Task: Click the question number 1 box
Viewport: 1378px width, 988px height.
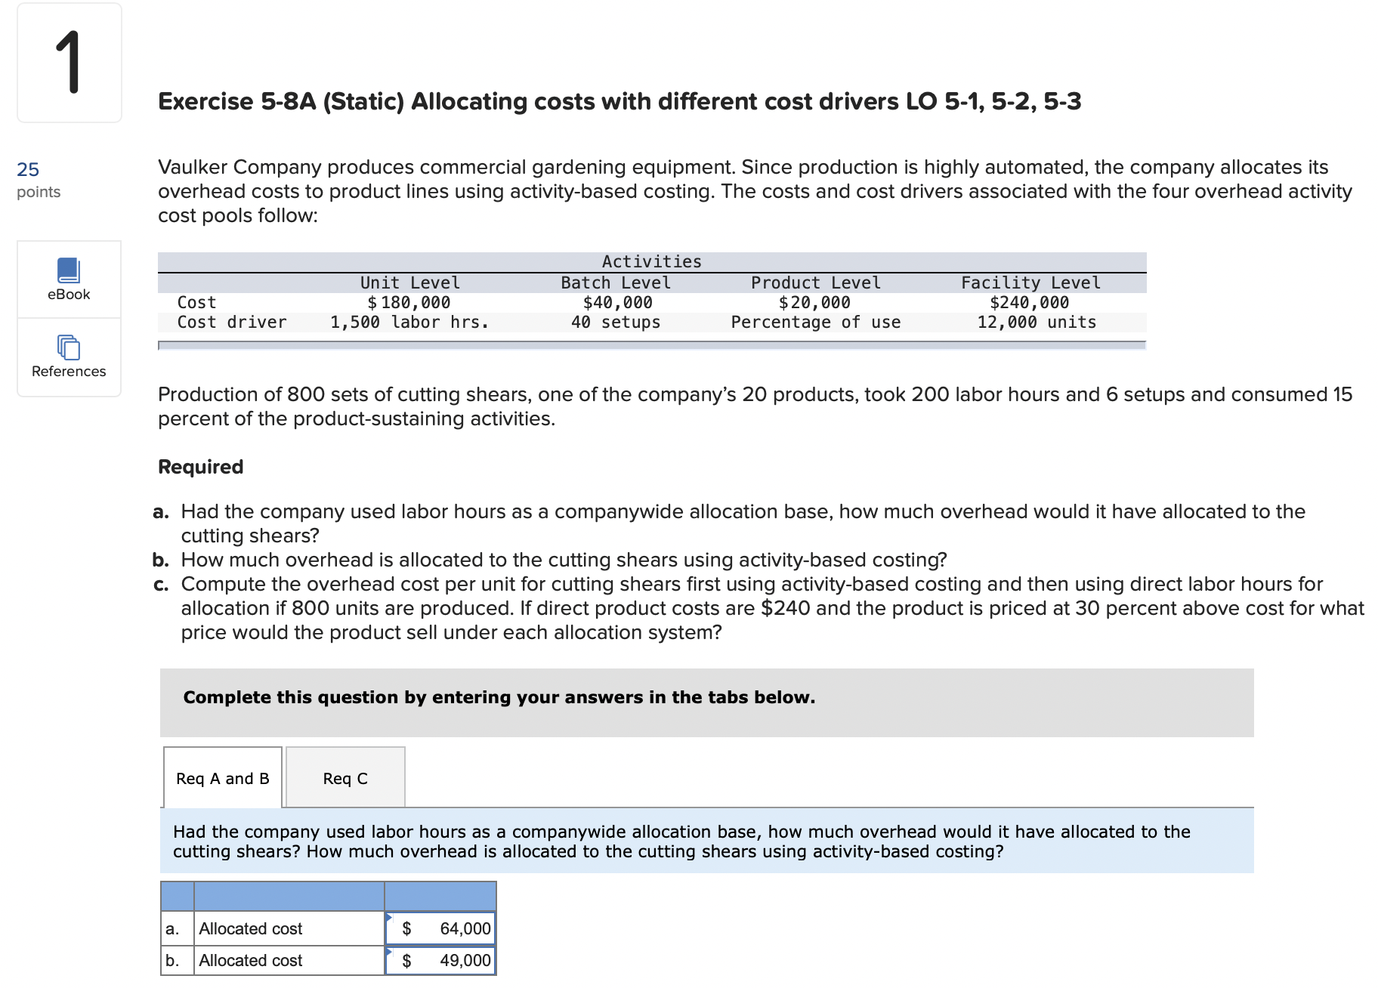Action: 68,63
